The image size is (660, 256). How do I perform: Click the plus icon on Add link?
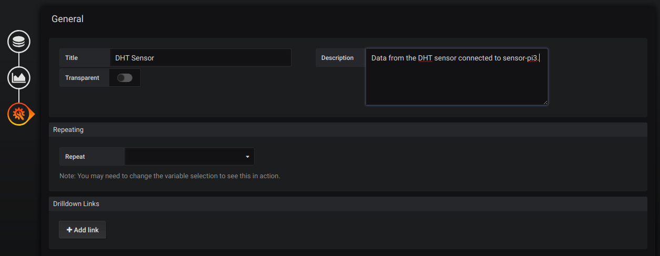click(x=69, y=230)
